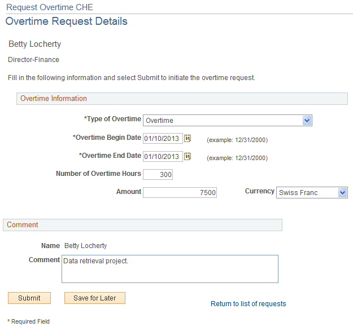Click into the Overtime Begin Date field

163,139
